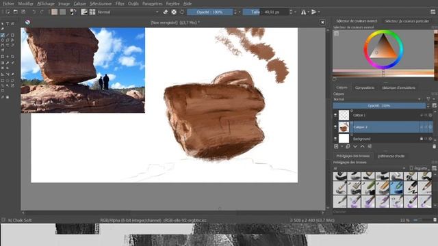The image size is (438, 246).
Task: Expand the add-layer type dropdown arrow
Action: [x=342, y=146]
